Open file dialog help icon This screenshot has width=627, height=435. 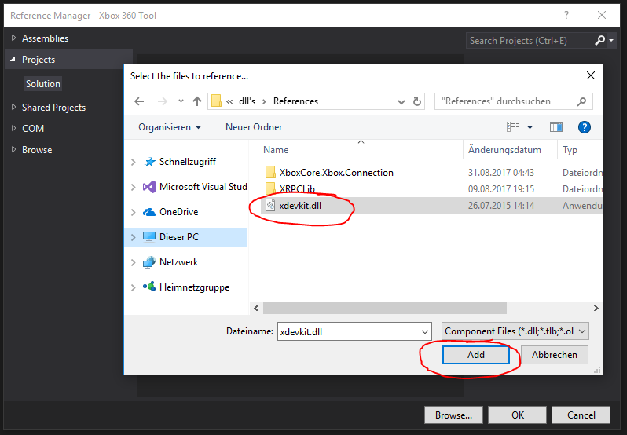(585, 127)
